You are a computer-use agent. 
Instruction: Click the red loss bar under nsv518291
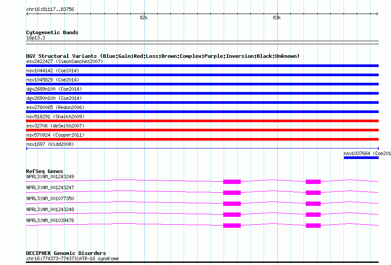pos(202,121)
